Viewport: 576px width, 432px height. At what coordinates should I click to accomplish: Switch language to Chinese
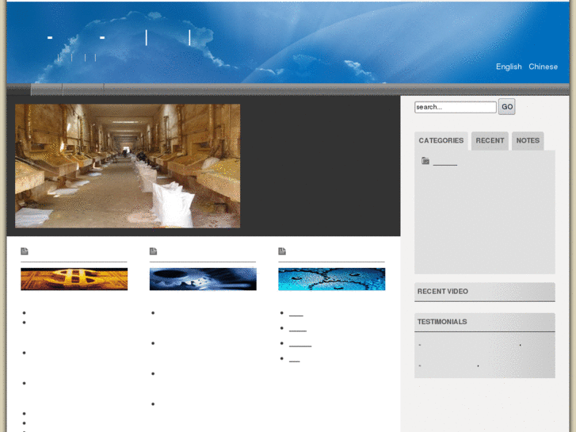click(543, 67)
